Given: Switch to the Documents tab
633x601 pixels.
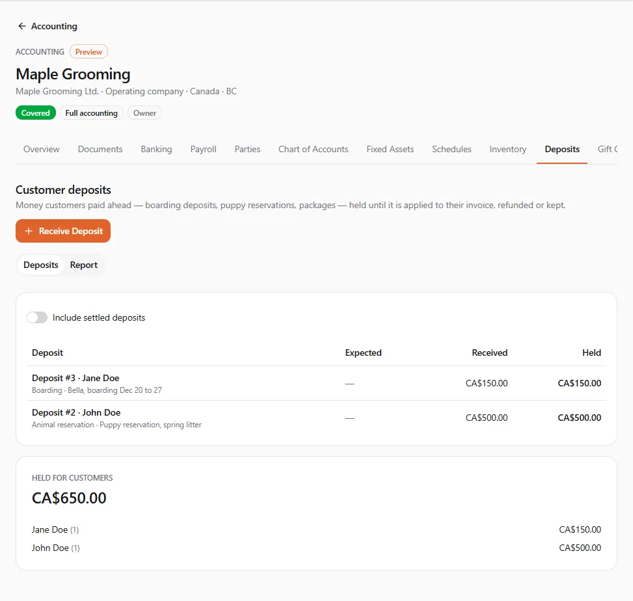Looking at the screenshot, I should [100, 150].
